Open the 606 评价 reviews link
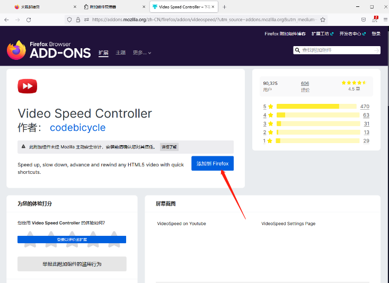 (305, 86)
